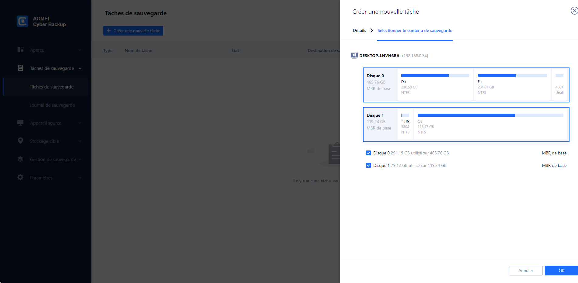
Task: Click the Paramètres gear icon
Action: click(x=20, y=177)
